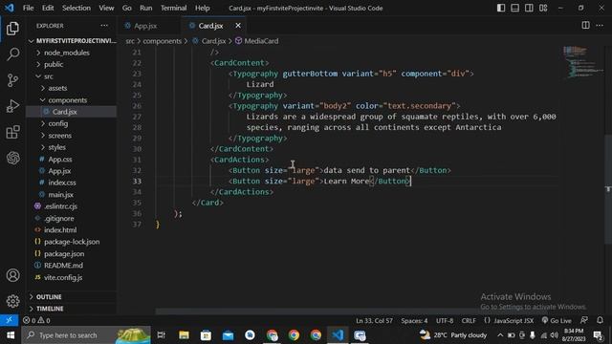Open the Search view in activity bar
The height and width of the screenshot is (344, 612).
tap(12, 54)
